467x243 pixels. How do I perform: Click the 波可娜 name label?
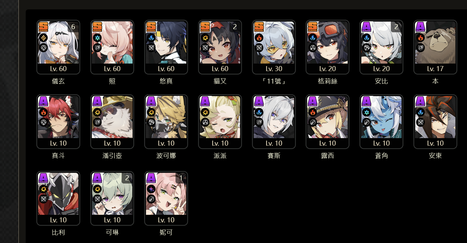[x=166, y=156]
